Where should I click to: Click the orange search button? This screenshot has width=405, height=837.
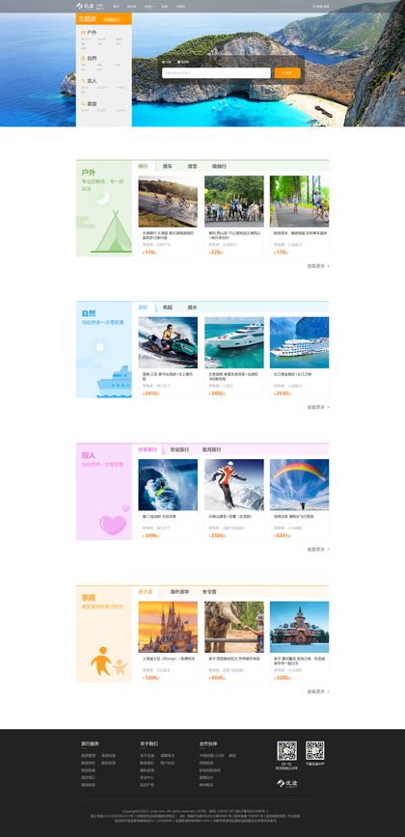click(287, 73)
